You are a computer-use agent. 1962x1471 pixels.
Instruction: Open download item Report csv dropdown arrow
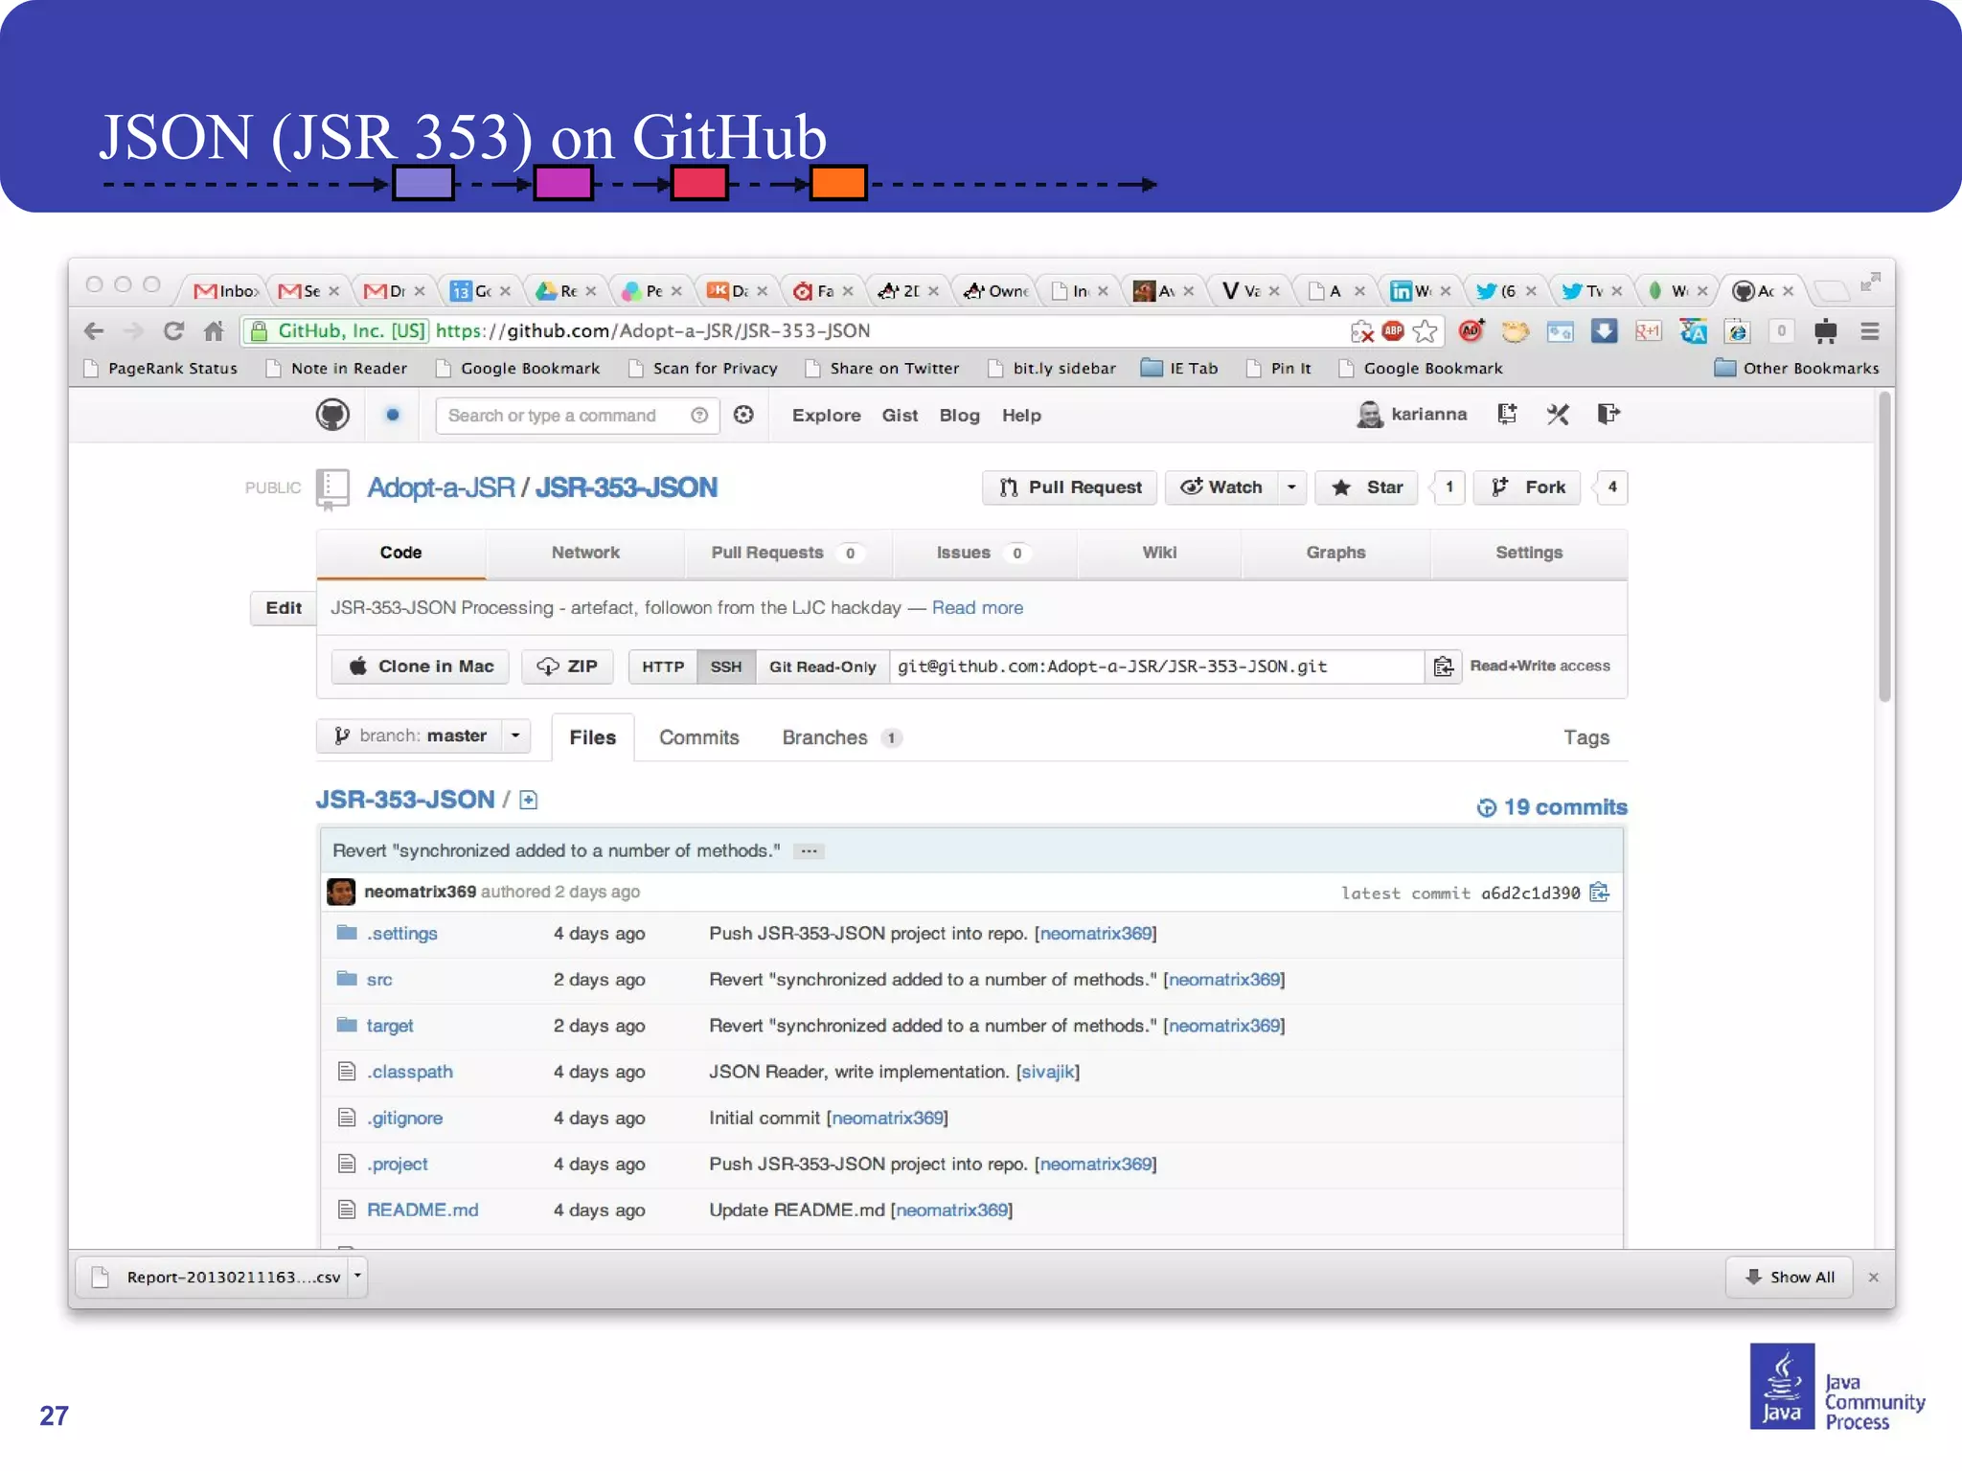tap(357, 1277)
